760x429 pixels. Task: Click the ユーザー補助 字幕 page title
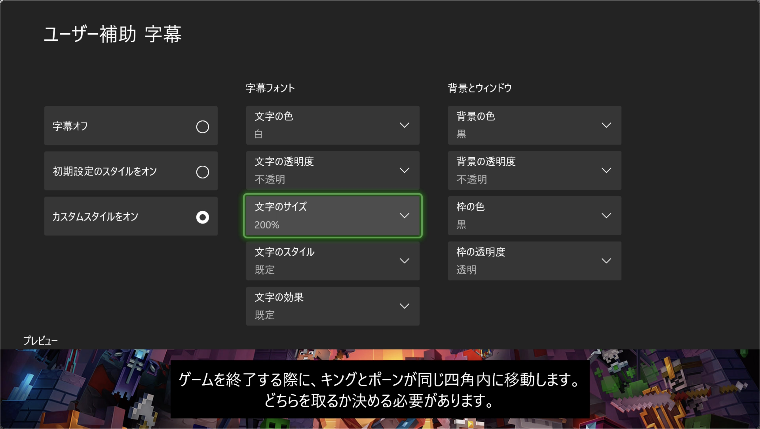coord(113,34)
